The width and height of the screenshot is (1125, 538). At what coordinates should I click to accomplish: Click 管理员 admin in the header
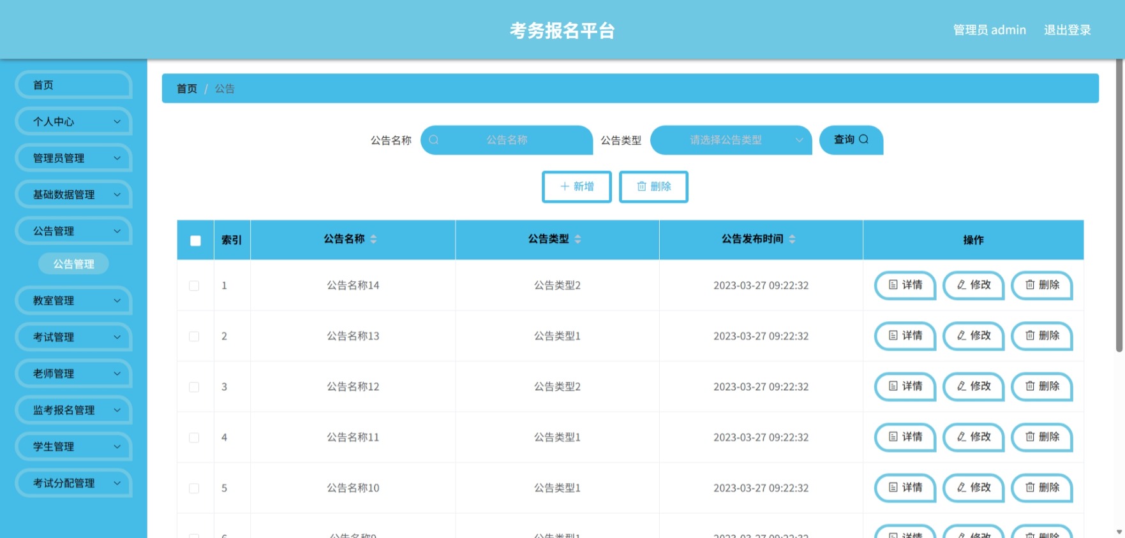pyautogui.click(x=990, y=30)
